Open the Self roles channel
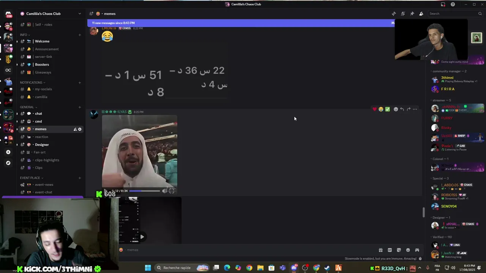 pos(51,25)
